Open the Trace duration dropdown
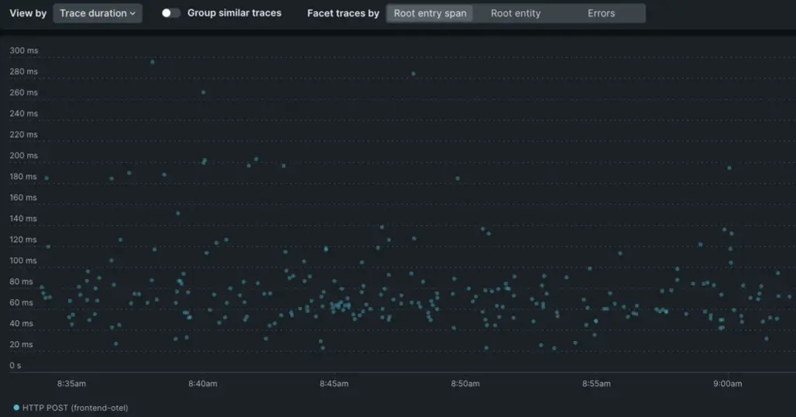The width and height of the screenshot is (796, 417). pyautogui.click(x=97, y=13)
